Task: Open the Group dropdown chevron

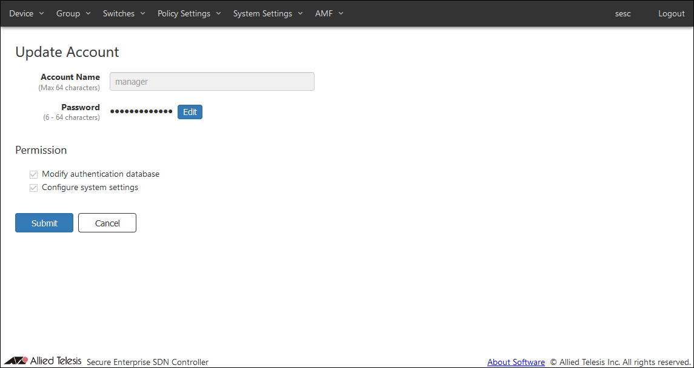Action: click(88, 13)
